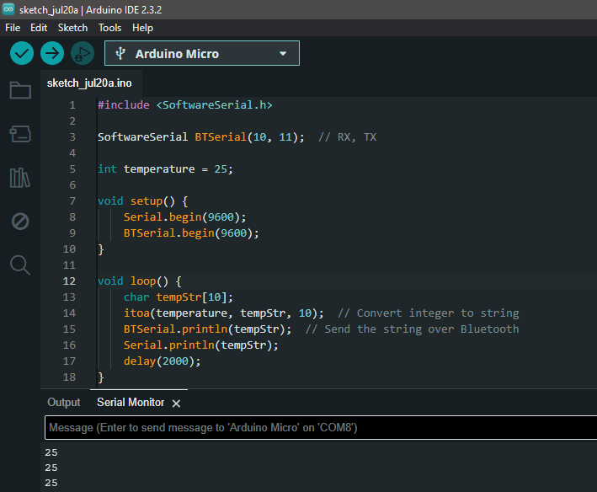Image resolution: width=597 pixels, height=492 pixels.
Task: Expand the Arduino Micro board dropdown
Action: [x=202, y=53]
